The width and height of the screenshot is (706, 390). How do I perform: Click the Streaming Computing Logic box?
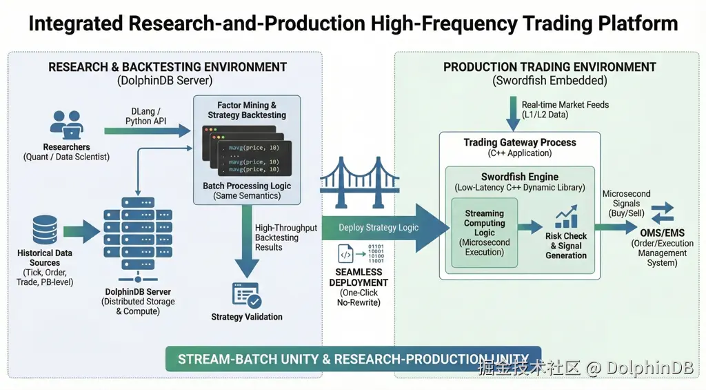coord(485,233)
